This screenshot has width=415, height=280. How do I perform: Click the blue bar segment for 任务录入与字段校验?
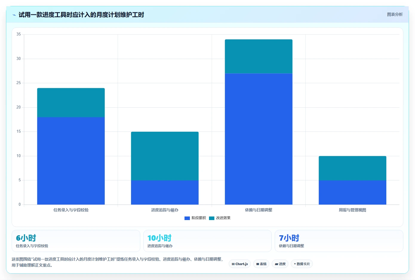pos(71,161)
